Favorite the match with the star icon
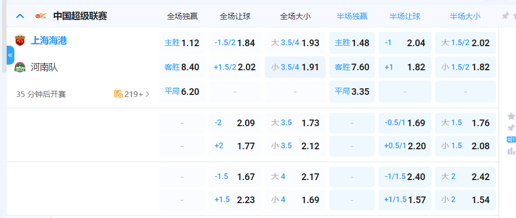This screenshot has height=218, width=516. click(511, 116)
